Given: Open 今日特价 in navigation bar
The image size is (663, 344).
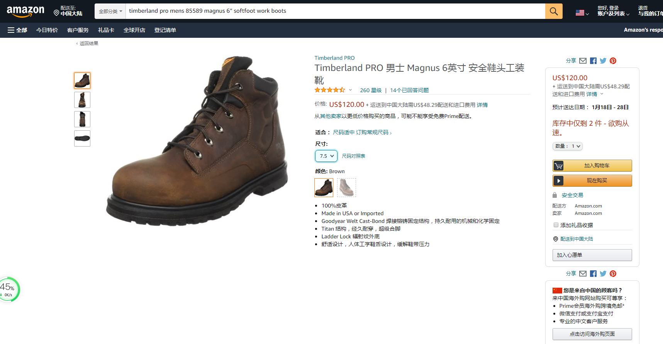Looking at the screenshot, I should pyautogui.click(x=47, y=30).
